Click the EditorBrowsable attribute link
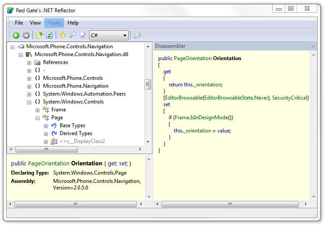The height and width of the screenshot is (225, 325). (184, 98)
